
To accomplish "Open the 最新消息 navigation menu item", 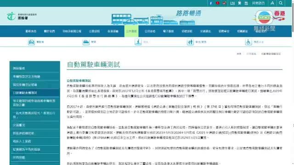I will (x=31, y=31).
